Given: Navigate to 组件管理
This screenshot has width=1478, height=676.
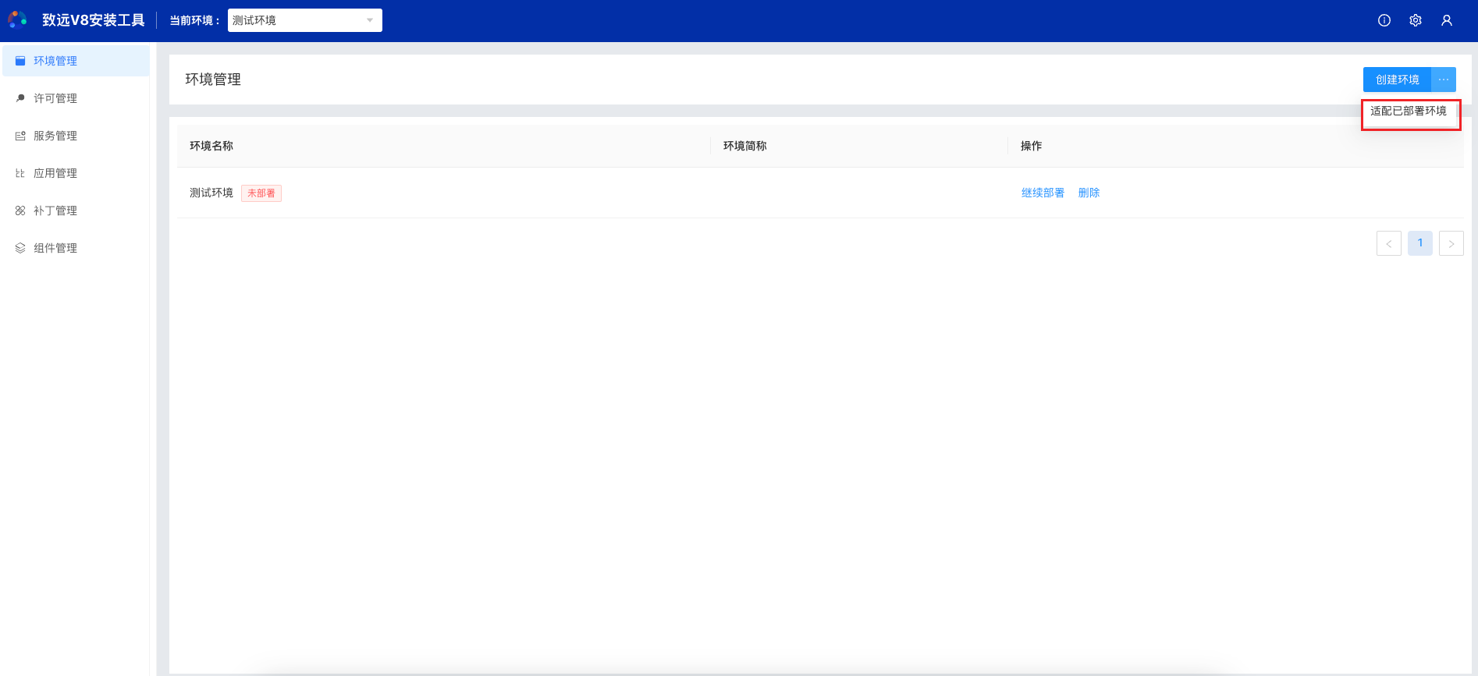Looking at the screenshot, I should (55, 248).
